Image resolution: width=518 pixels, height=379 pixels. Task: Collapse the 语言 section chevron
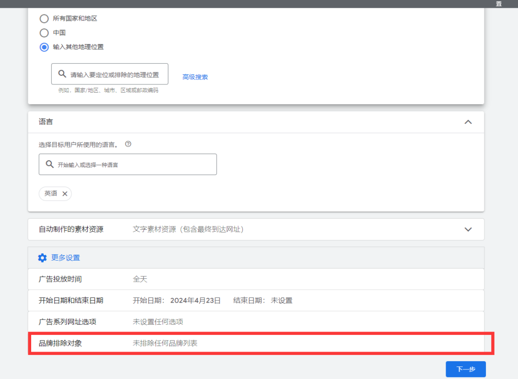(x=468, y=122)
